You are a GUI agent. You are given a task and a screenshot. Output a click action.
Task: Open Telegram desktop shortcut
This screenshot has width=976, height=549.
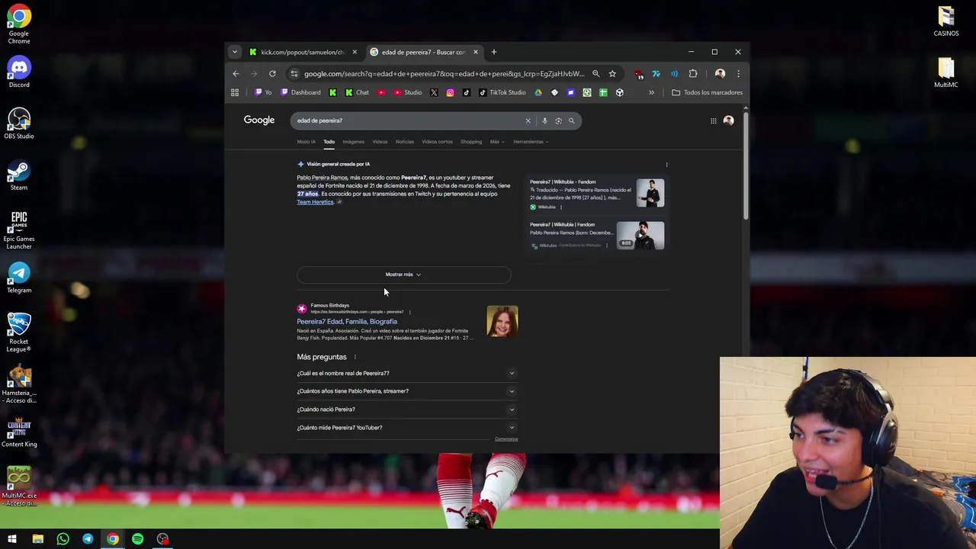pyautogui.click(x=19, y=278)
